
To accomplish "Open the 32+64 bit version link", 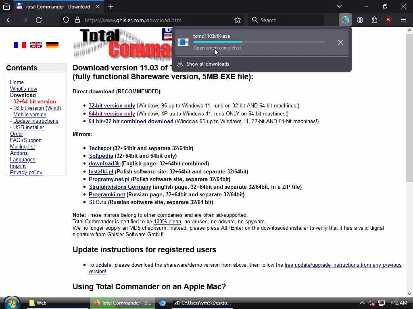I will click(x=35, y=102).
